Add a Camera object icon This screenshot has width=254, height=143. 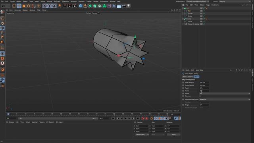point(123,6)
